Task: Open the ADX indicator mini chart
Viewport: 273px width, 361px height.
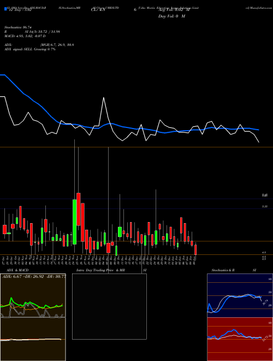Action: point(33,295)
